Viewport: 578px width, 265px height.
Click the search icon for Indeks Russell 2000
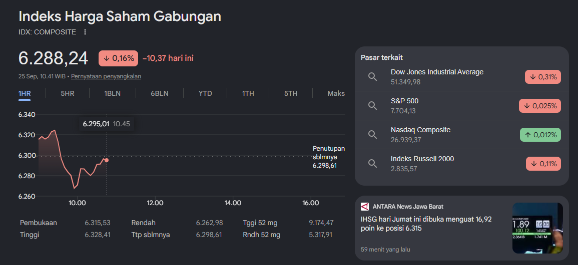point(373,164)
